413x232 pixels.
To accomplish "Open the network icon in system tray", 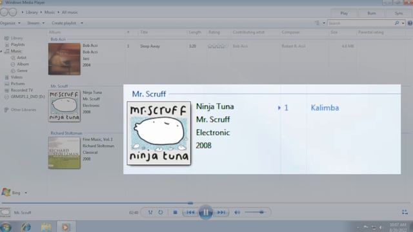I will point(374,227).
